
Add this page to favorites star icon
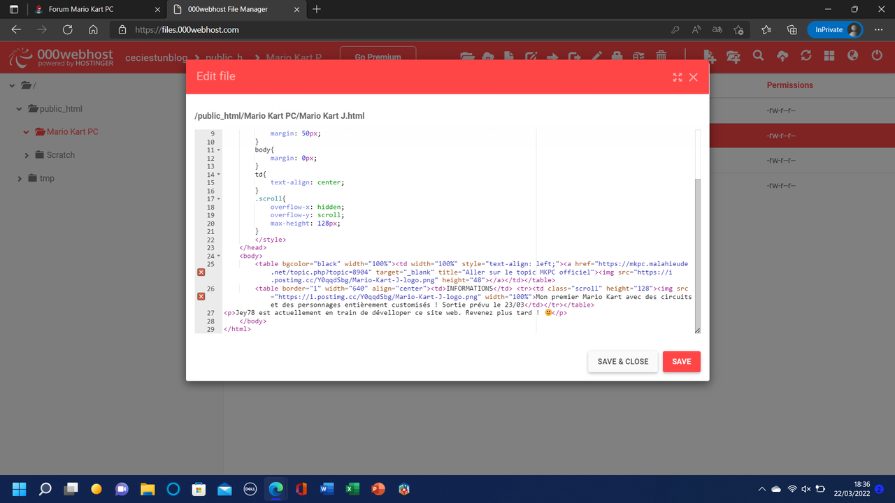tap(738, 30)
